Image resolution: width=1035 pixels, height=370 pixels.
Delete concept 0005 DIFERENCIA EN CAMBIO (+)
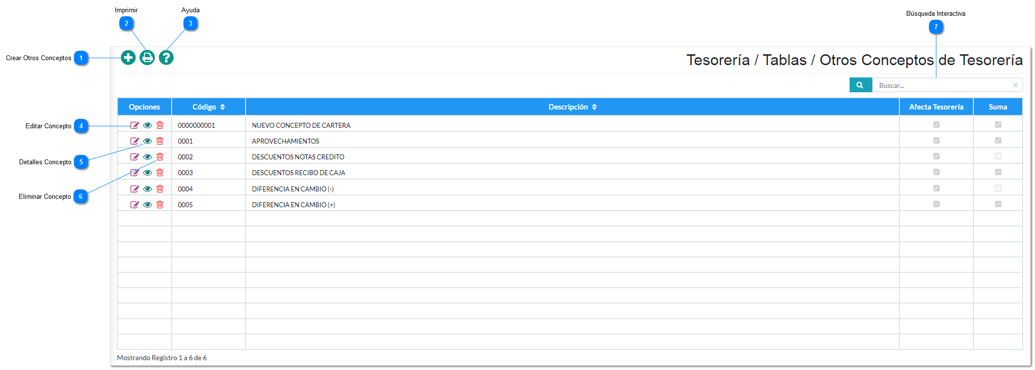point(160,205)
